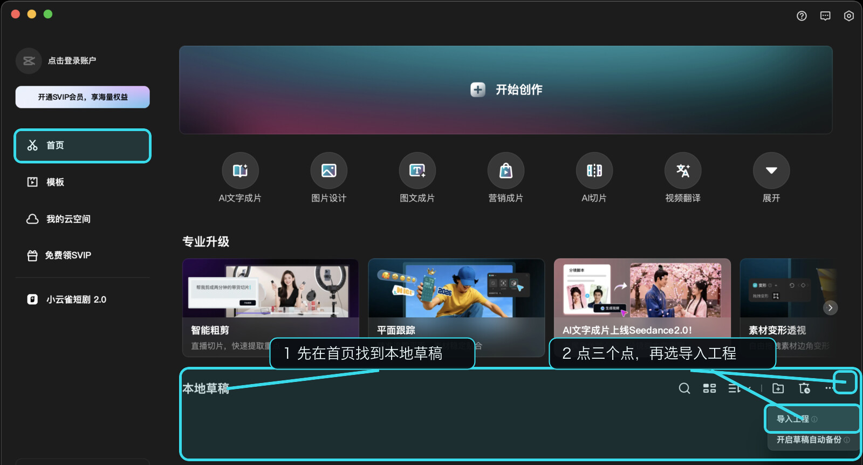
Task: Click the 开通SVIP会员 banner button
Action: [83, 97]
